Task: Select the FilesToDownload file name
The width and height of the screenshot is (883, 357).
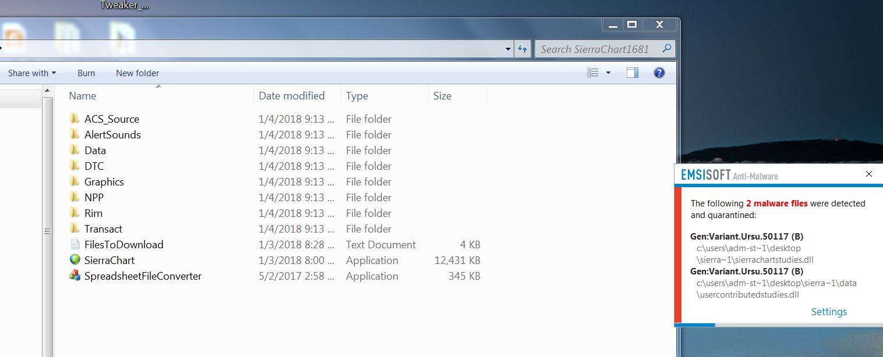Action: (x=124, y=244)
